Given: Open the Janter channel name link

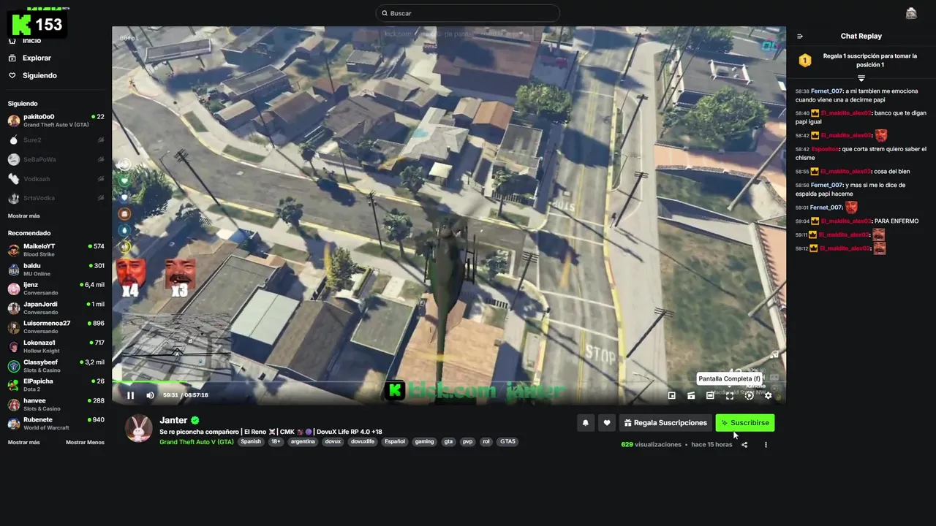Looking at the screenshot, I should click(173, 421).
